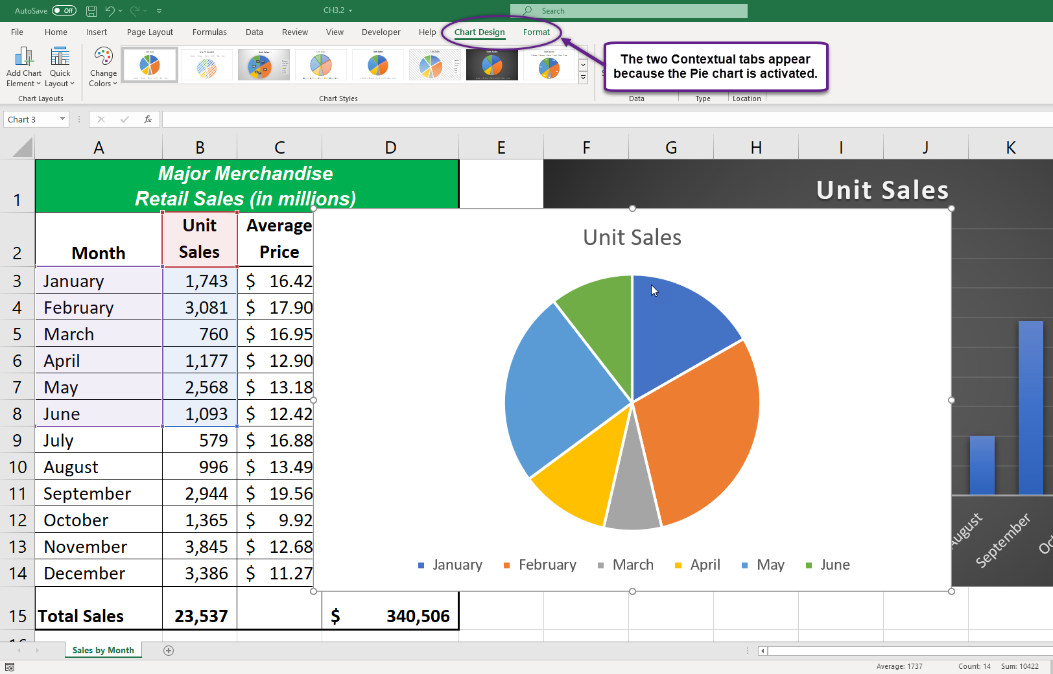Open the Format contextual tab
The image size is (1053, 674).
pyautogui.click(x=536, y=32)
